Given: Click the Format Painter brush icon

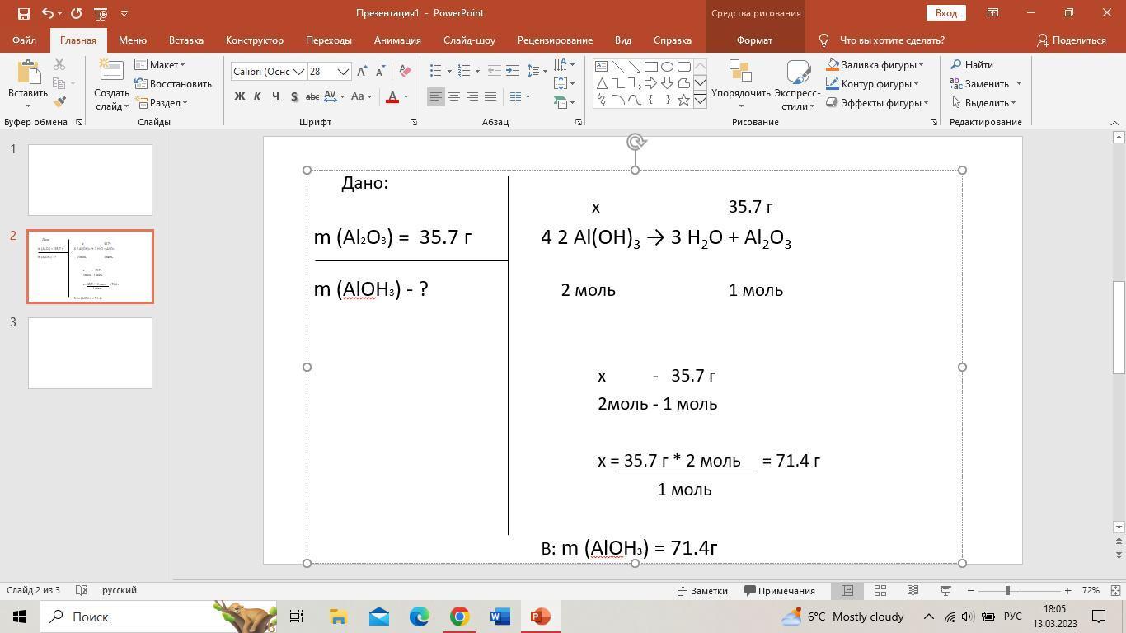Looking at the screenshot, I should click(x=59, y=102).
